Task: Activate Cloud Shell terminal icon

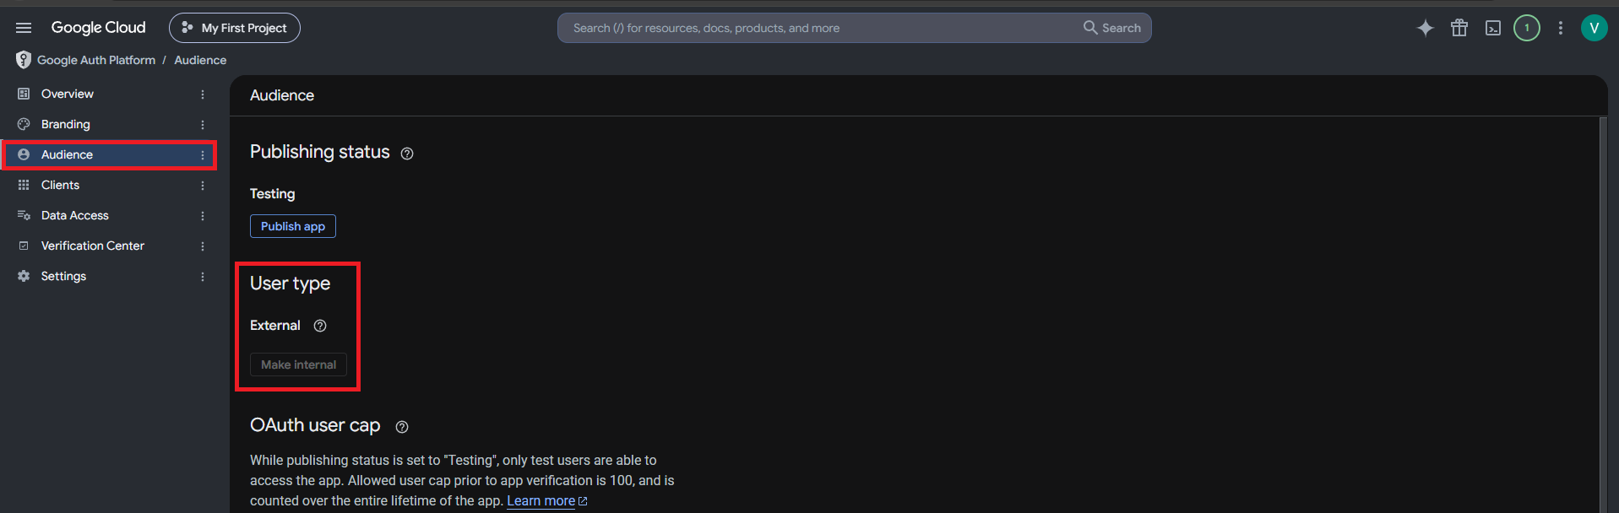Action: point(1493,28)
